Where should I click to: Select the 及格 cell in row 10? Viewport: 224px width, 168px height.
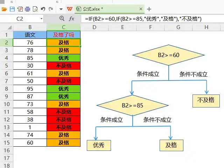64,104
